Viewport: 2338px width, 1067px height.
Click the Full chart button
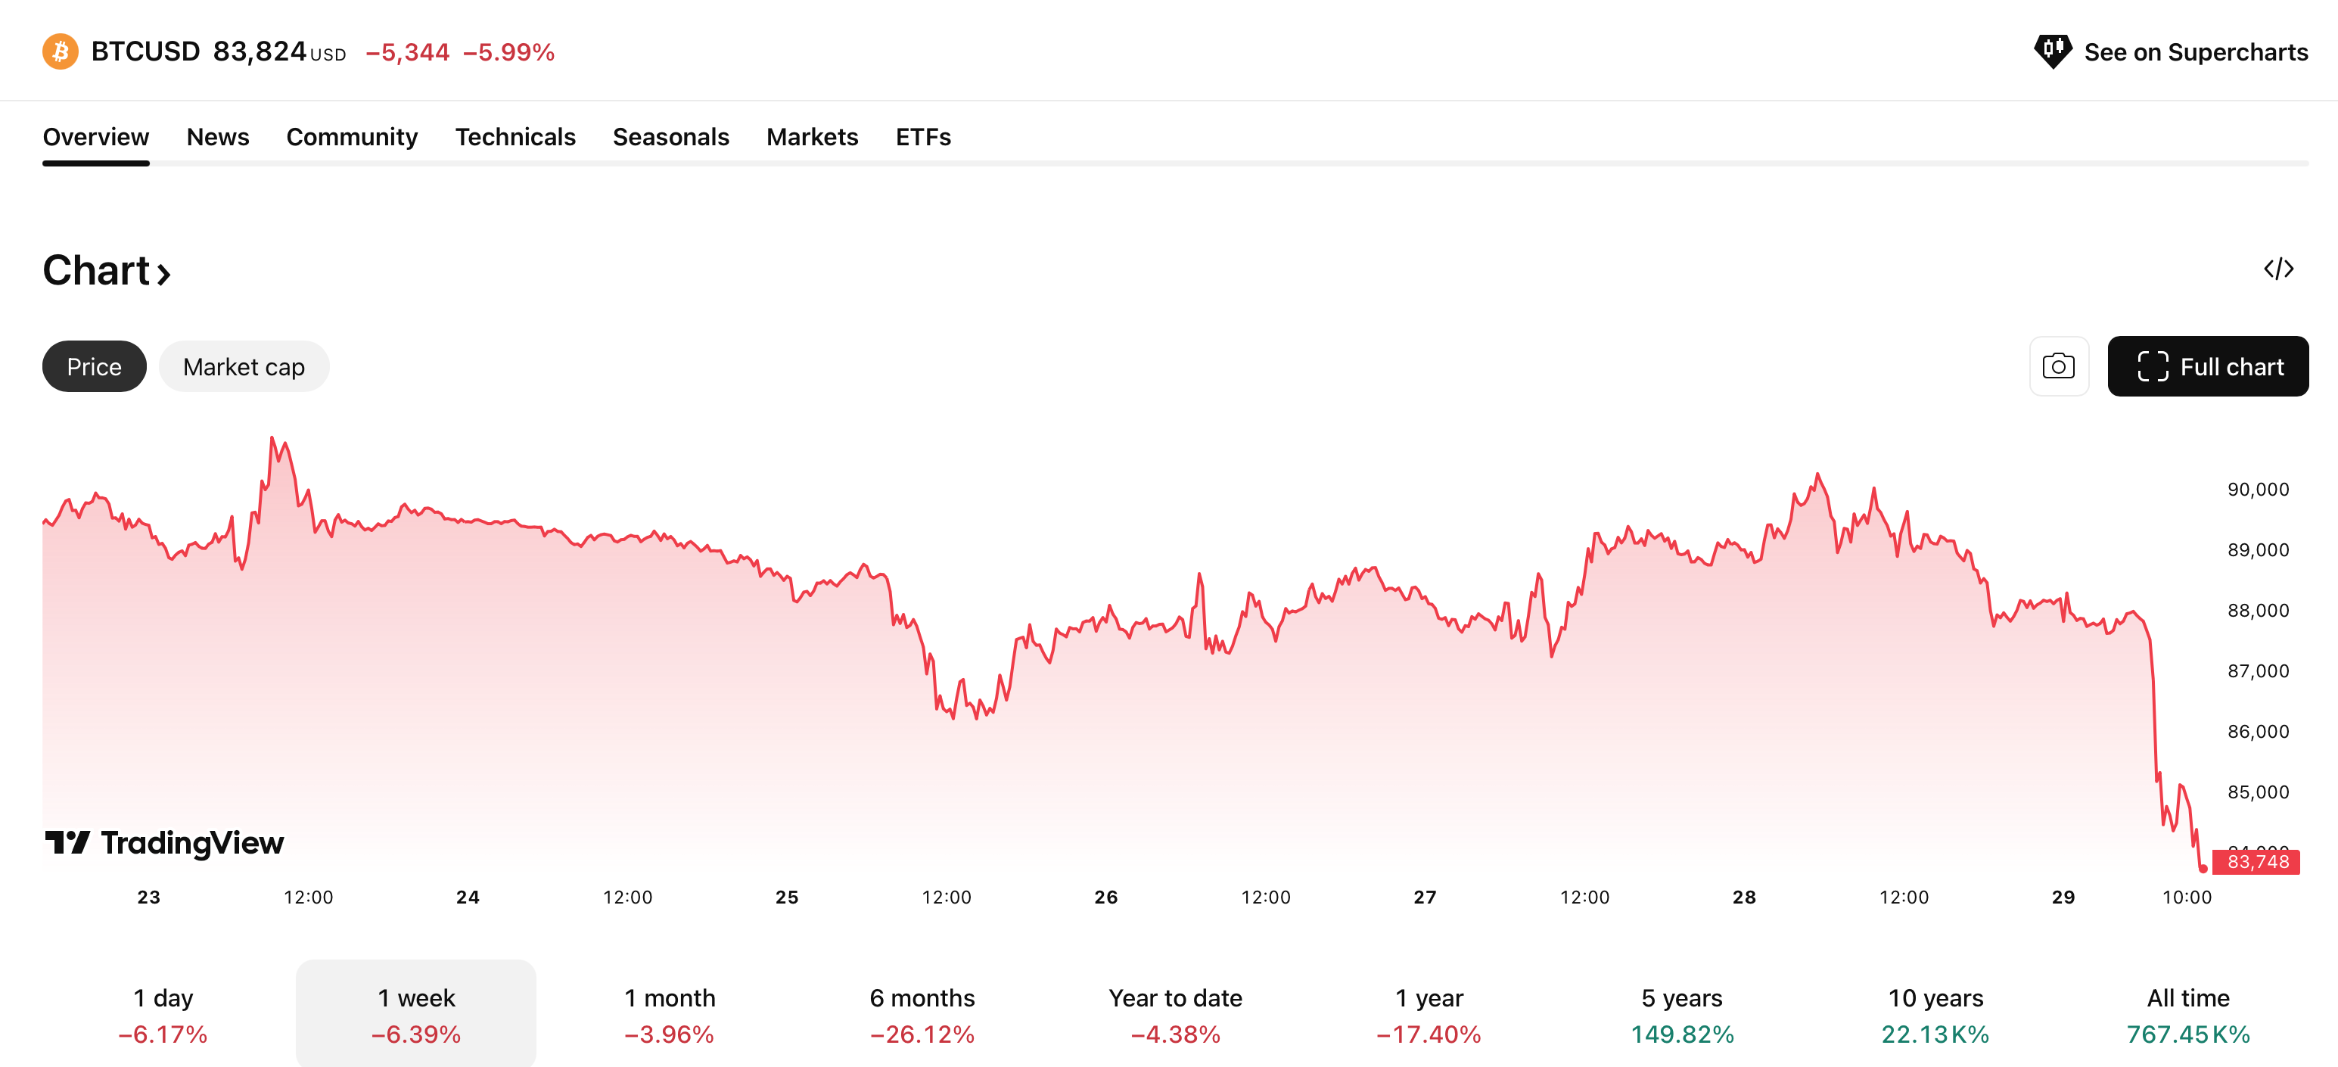coord(2207,366)
